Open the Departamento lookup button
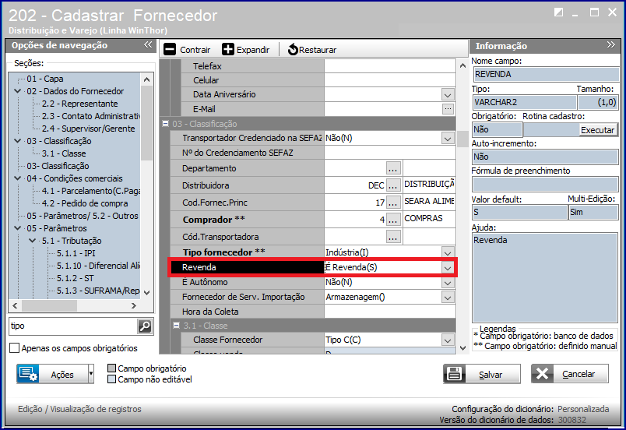626x430 pixels. (393, 168)
